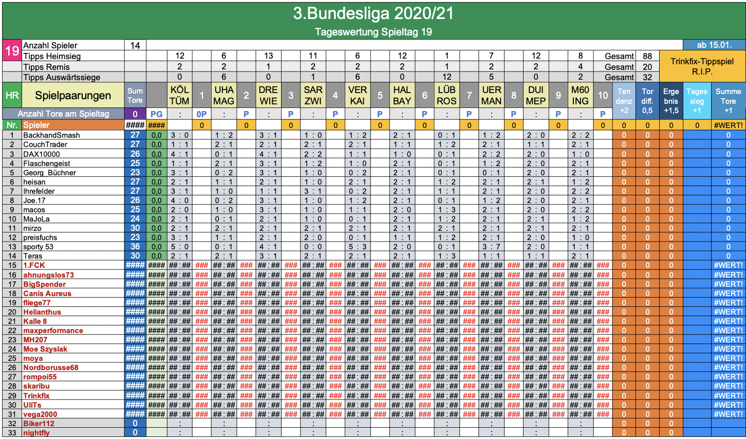The width and height of the screenshot is (746, 439).
Task: Click the 'Tipps Remis' row label
Action: 46,67
